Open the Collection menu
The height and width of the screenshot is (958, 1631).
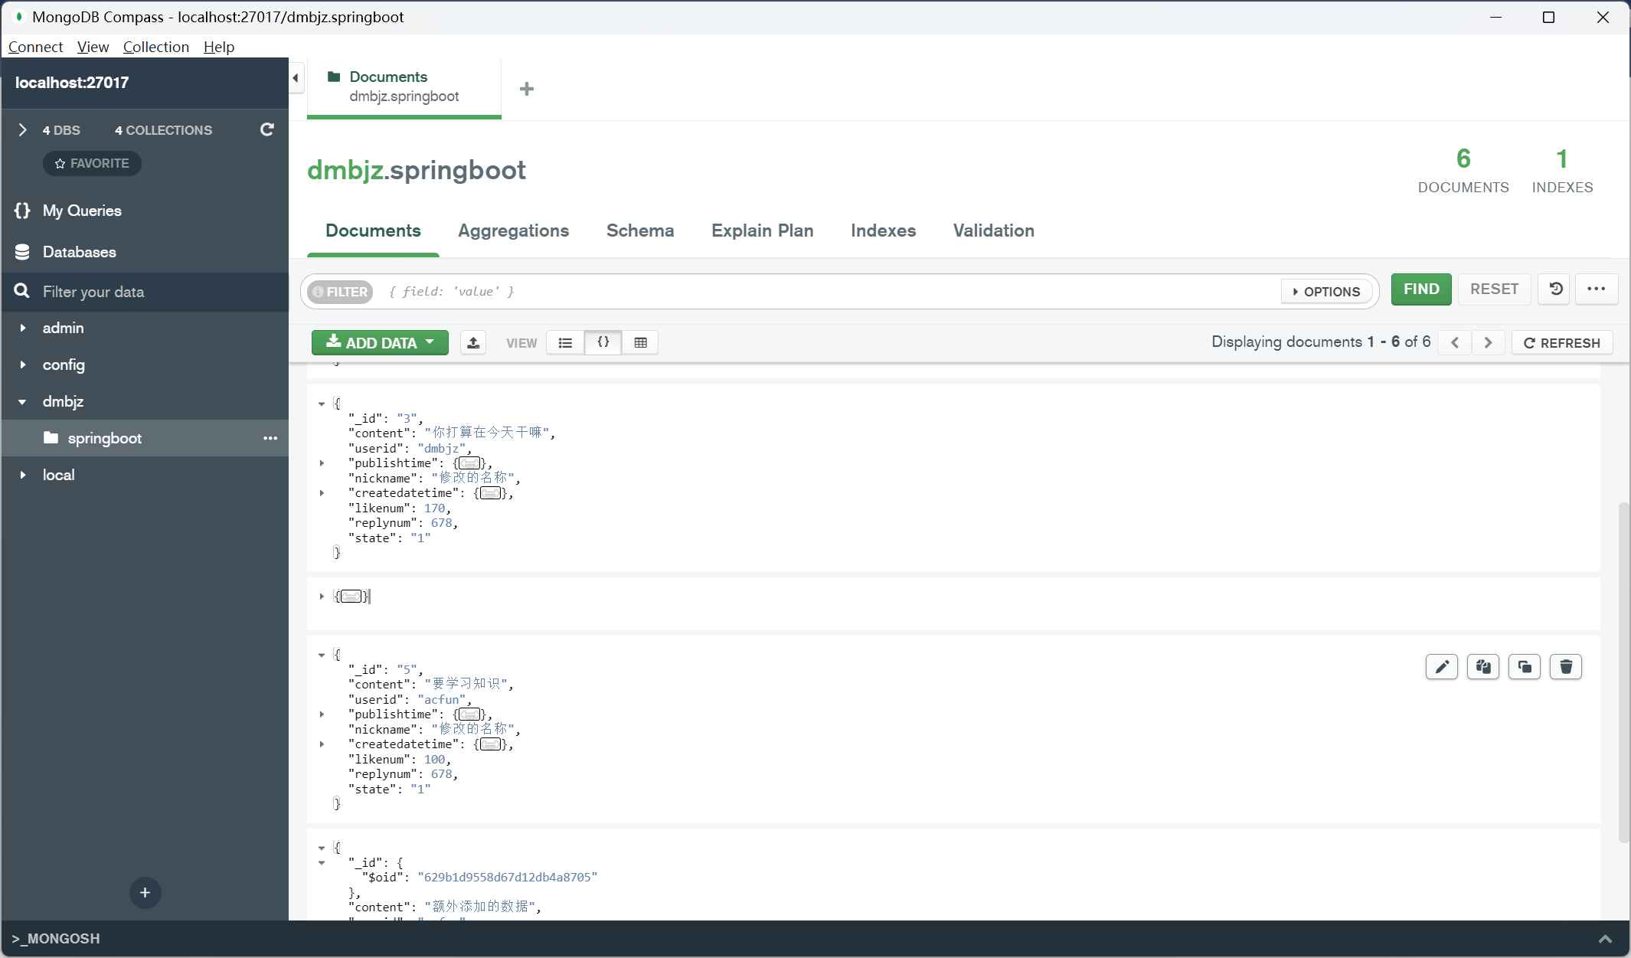click(x=156, y=47)
